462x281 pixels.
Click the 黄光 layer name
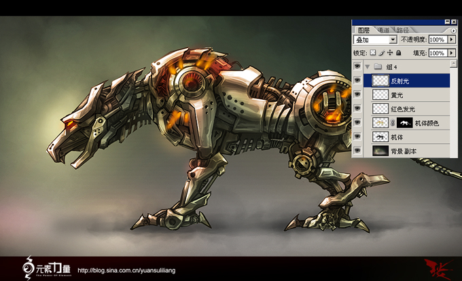(x=397, y=95)
